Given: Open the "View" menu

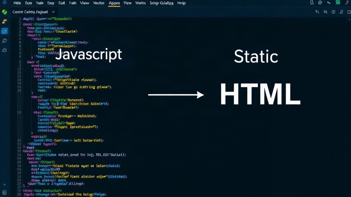Looking at the screenshot, I should click(x=84, y=3).
